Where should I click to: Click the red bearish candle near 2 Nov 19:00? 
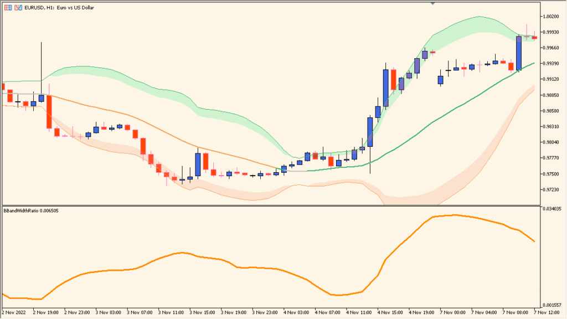coord(50,111)
